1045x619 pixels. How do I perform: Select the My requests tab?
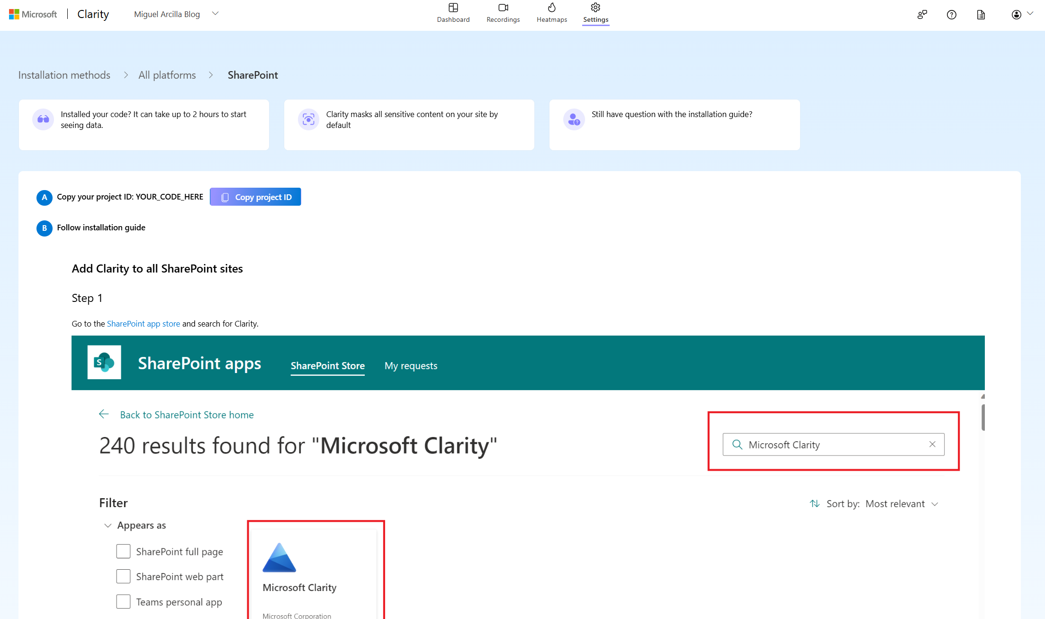pyautogui.click(x=411, y=366)
